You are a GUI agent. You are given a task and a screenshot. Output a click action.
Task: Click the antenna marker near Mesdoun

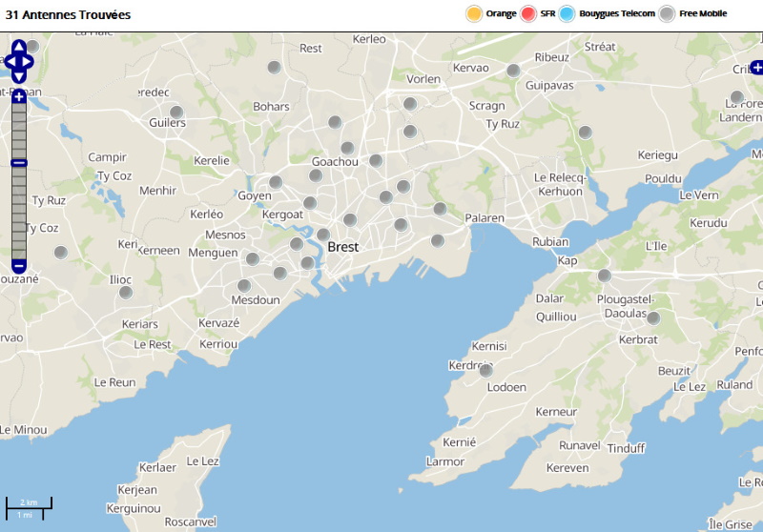pos(244,285)
